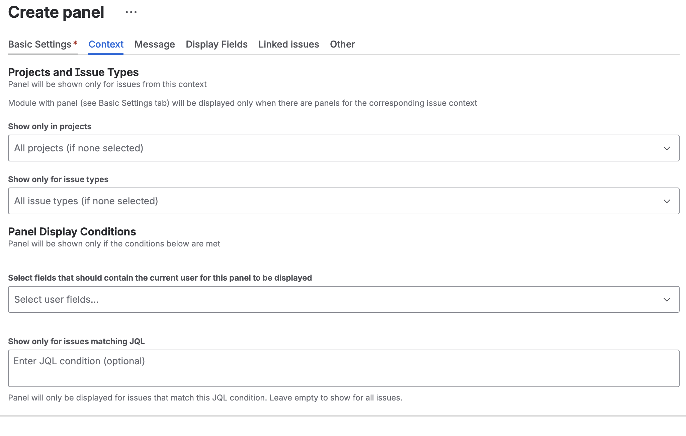Stay on the Context tab
This screenshot has width=686, height=436.
(x=106, y=44)
